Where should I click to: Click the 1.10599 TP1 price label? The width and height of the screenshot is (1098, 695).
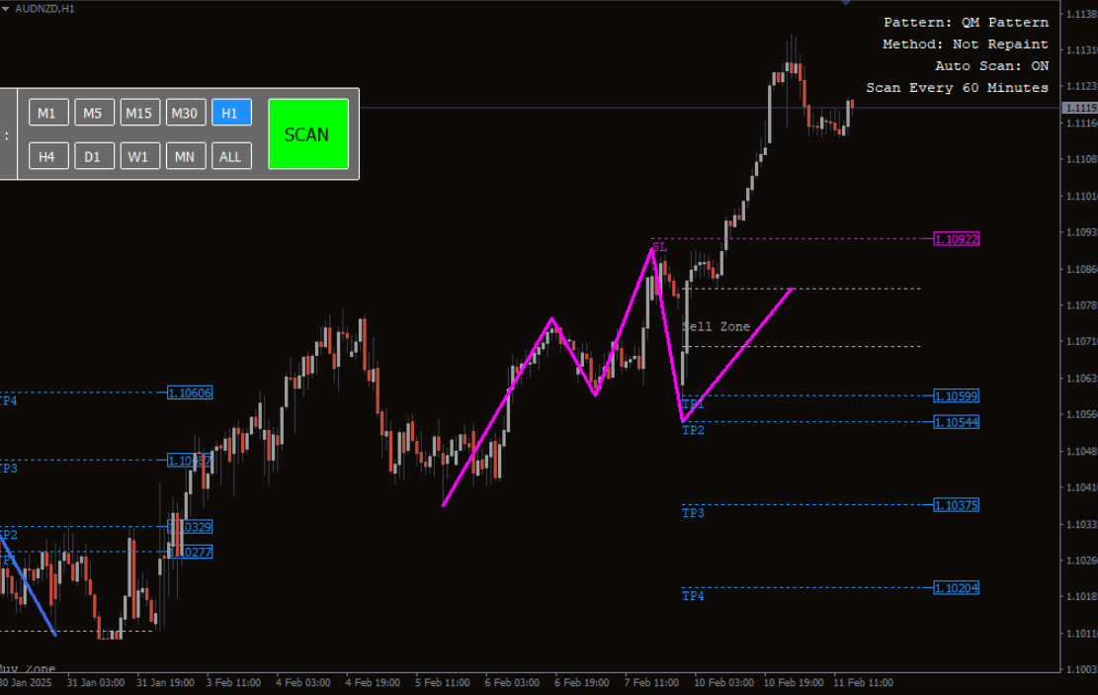(x=956, y=396)
